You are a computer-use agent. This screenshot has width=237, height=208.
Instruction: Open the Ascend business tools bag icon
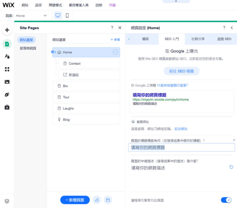[7, 107]
